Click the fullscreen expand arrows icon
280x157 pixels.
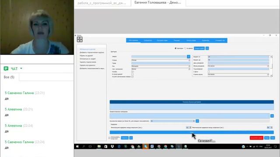(x=80, y=39)
